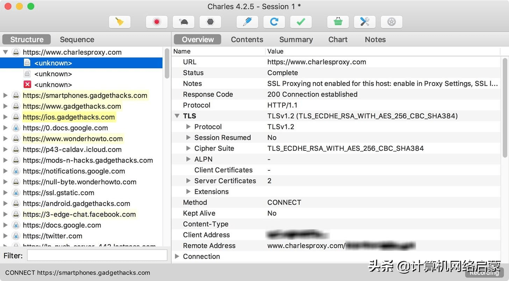509x281 pixels.
Task: Click the twitter.com lightning globe icon
Action: (16, 236)
